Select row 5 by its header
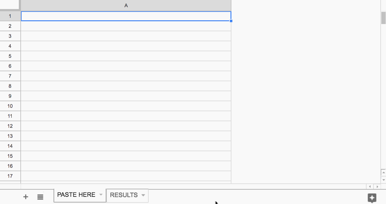The image size is (386, 204). pyautogui.click(x=10, y=56)
